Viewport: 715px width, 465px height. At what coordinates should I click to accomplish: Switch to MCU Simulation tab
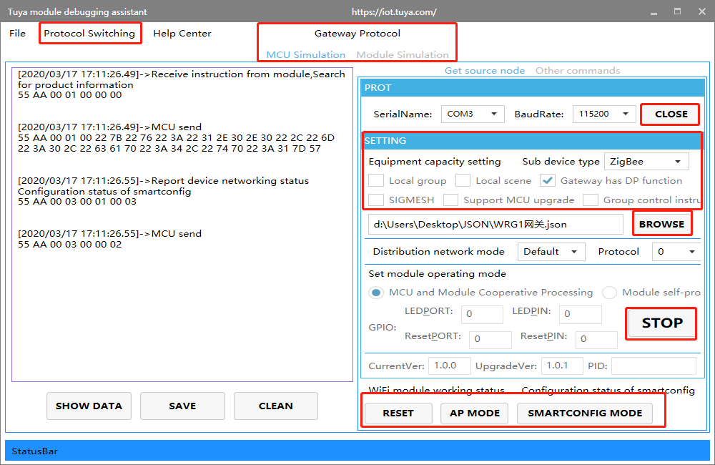click(x=305, y=55)
